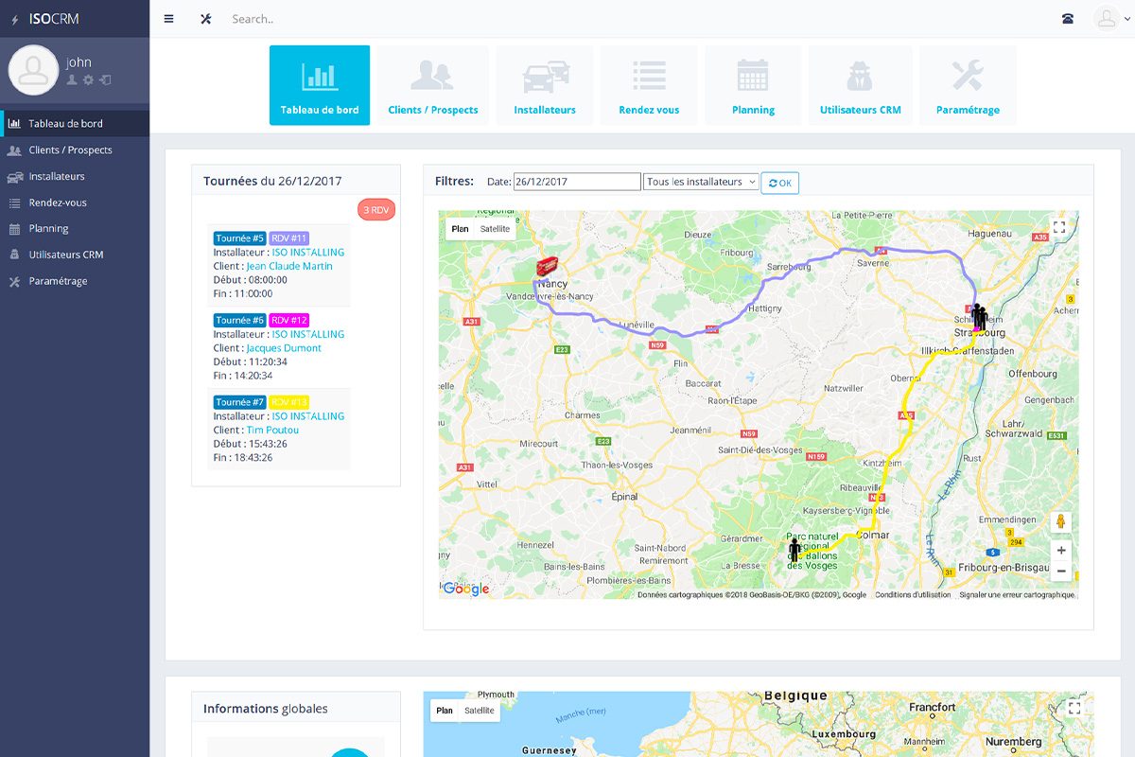Open Planning in the sidebar

click(75, 228)
